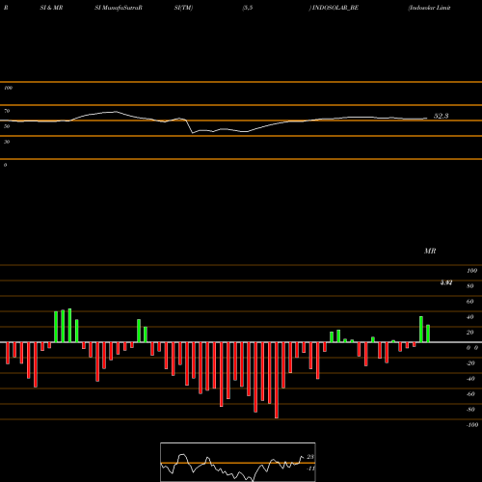The width and height of the screenshot is (482, 482).
Task: Click the value 23 in mini chart
Action: tap(310, 457)
